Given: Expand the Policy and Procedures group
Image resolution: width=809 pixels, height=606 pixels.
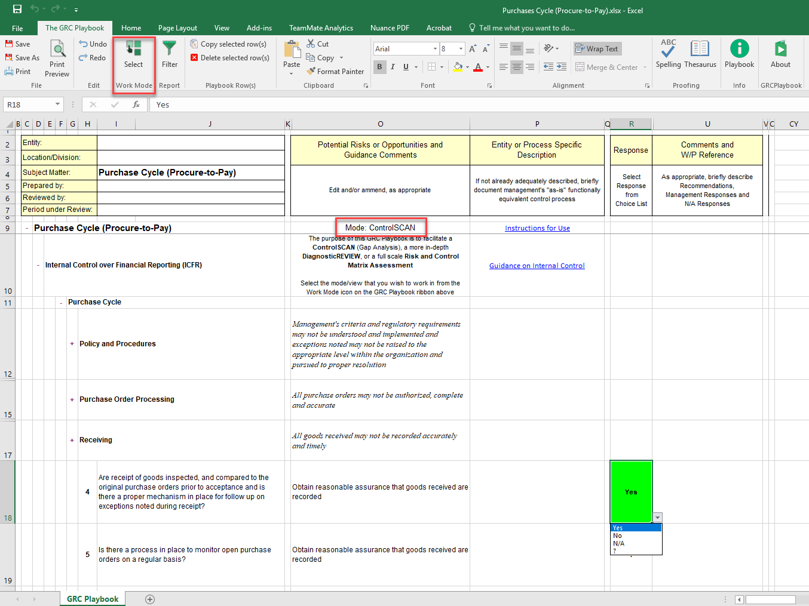Looking at the screenshot, I should coord(72,344).
